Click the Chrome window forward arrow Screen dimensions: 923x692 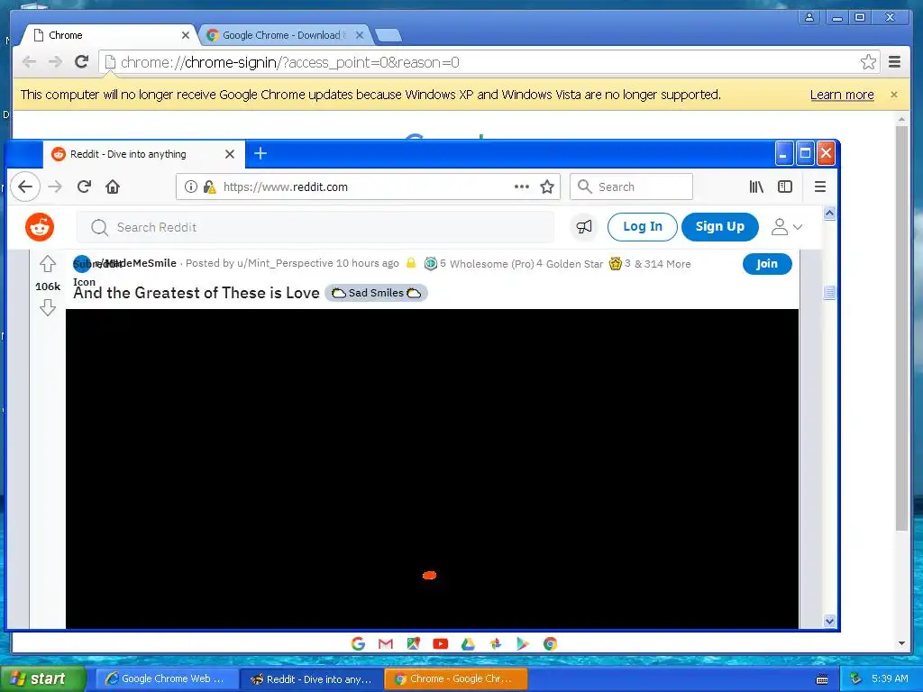coord(55,62)
